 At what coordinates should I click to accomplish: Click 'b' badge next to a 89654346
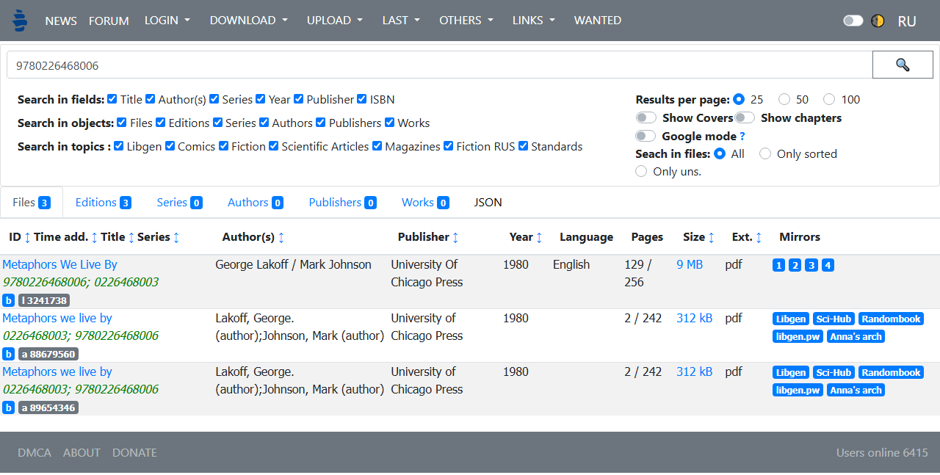[x=8, y=407]
